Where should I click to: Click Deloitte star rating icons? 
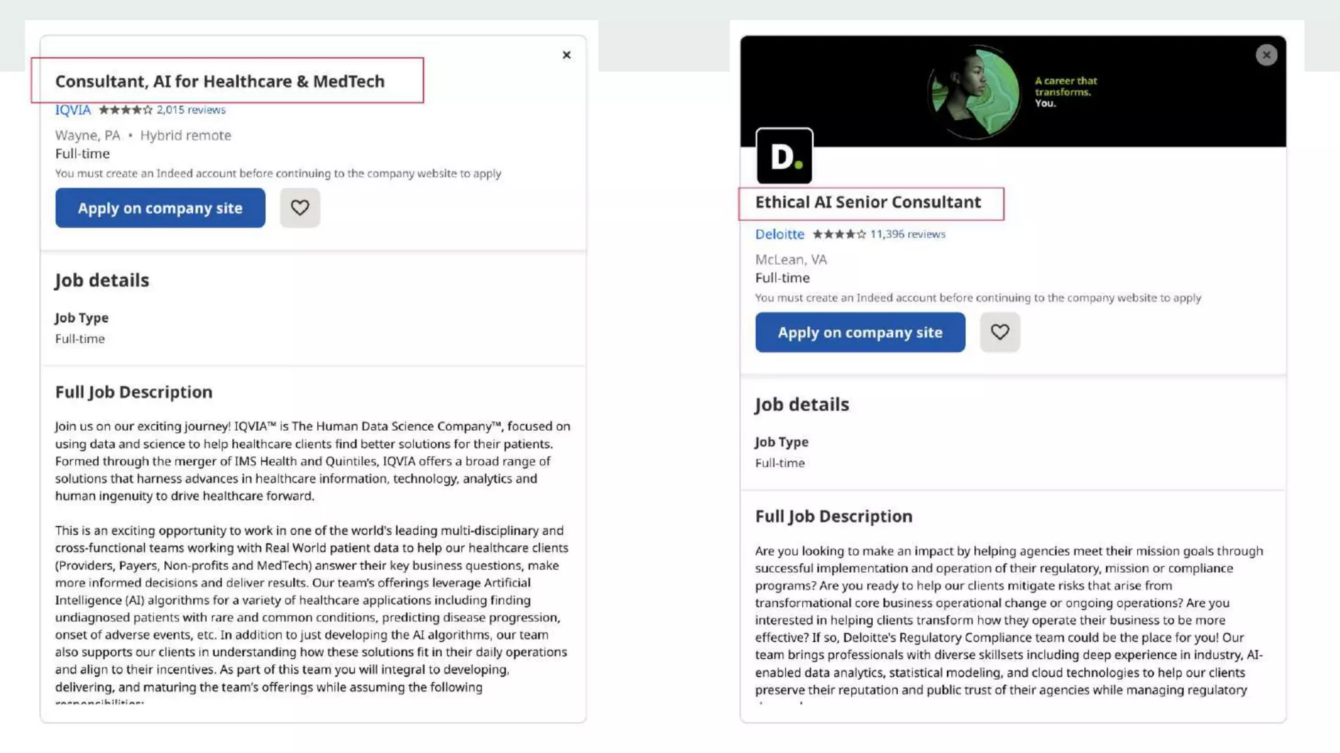[x=839, y=234]
